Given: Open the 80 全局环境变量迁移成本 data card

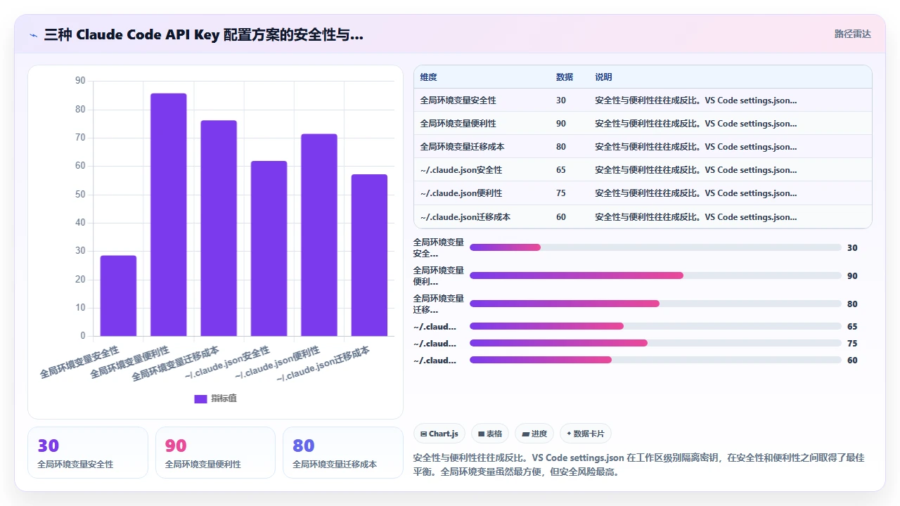Looking at the screenshot, I should tap(343, 453).
